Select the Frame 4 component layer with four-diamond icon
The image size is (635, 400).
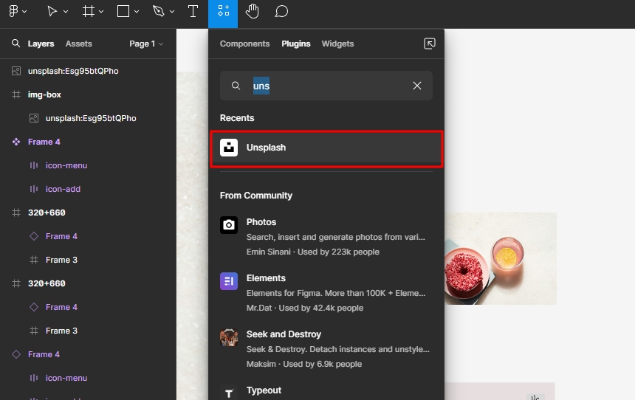pyautogui.click(x=89, y=142)
